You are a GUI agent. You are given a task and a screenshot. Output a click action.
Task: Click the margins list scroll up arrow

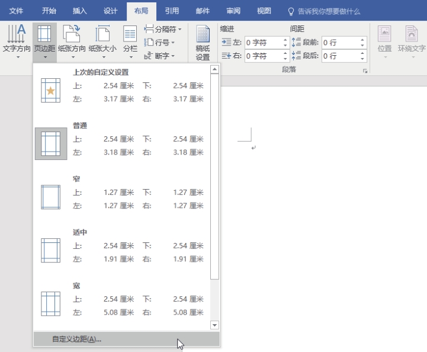(x=214, y=69)
